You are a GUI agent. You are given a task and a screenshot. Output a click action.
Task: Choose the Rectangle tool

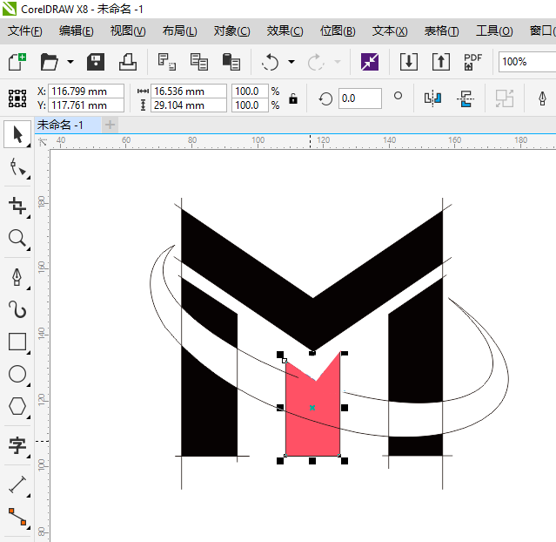tap(17, 342)
